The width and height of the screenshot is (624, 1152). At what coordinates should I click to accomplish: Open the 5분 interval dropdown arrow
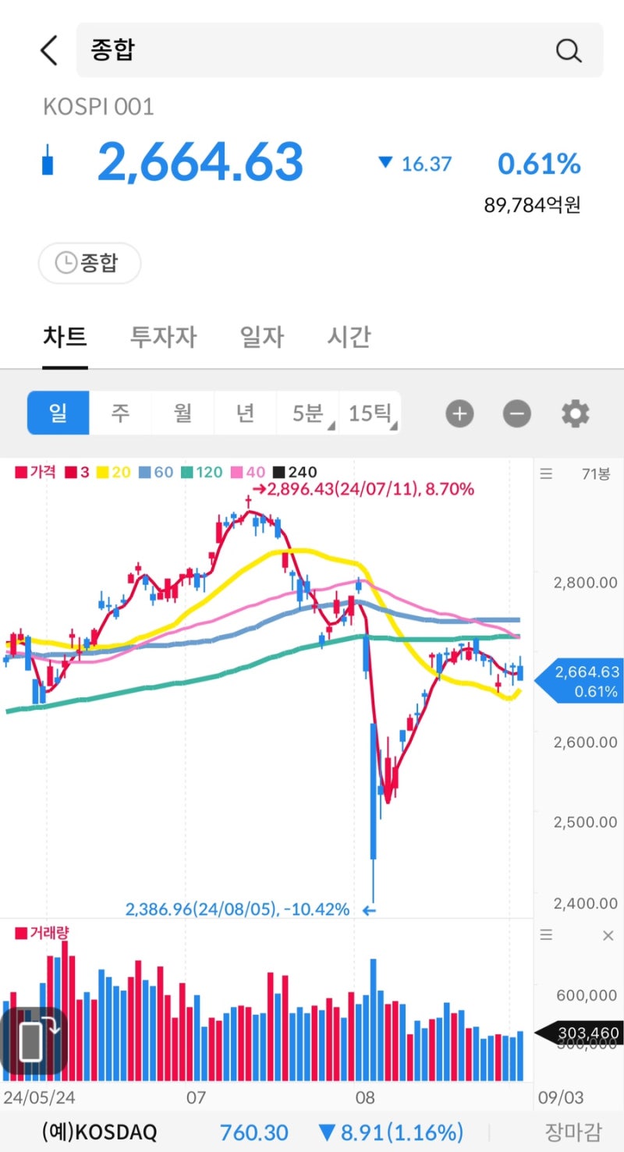[x=333, y=426]
